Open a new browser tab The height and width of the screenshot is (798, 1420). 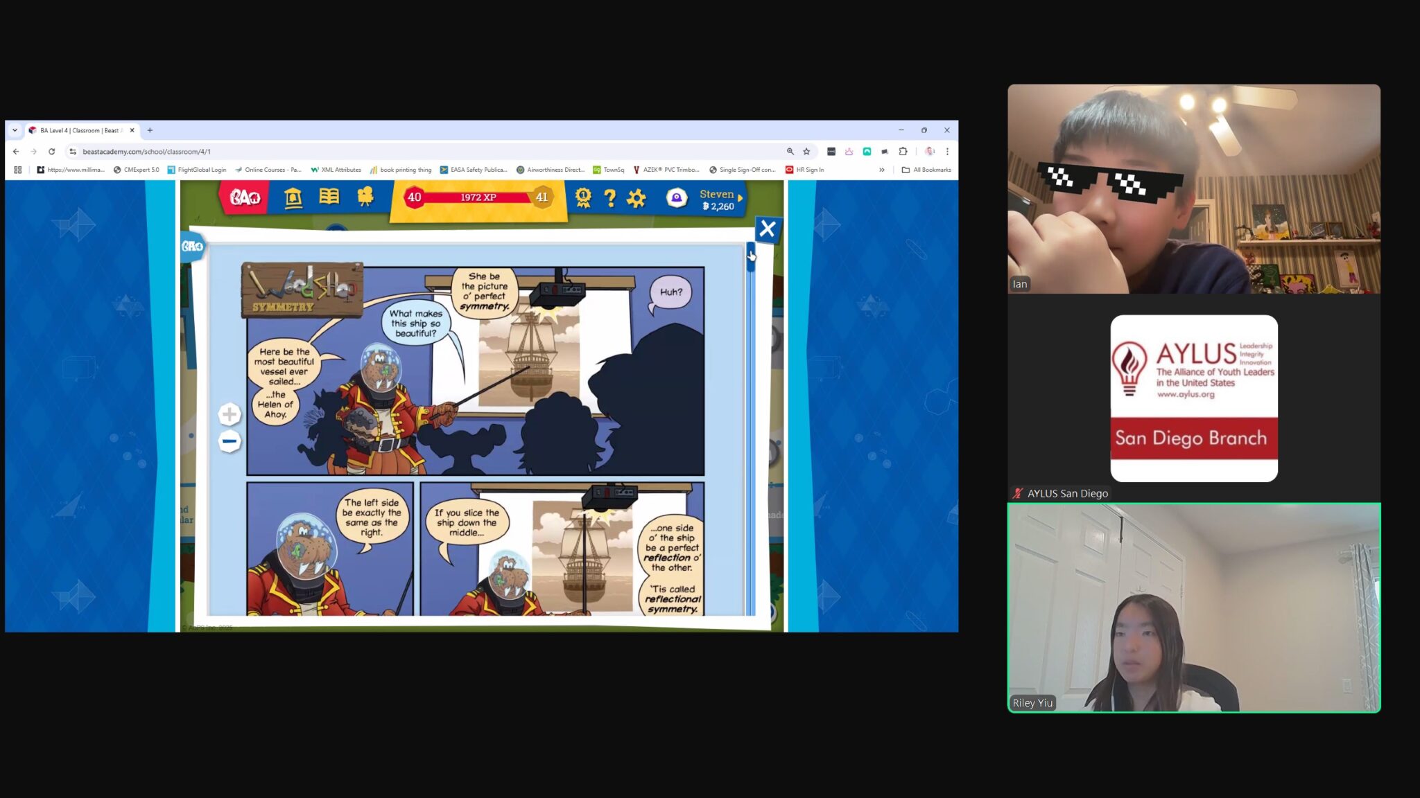pyautogui.click(x=150, y=130)
